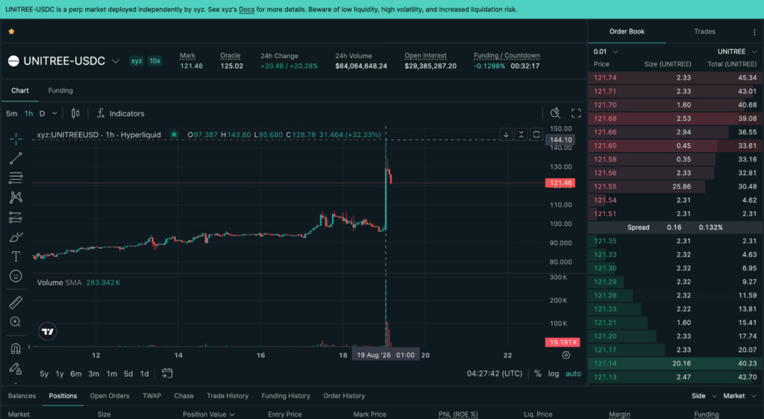Screen dimensions: 764x419
Task: Select the brush drawing tool
Action: point(16,237)
